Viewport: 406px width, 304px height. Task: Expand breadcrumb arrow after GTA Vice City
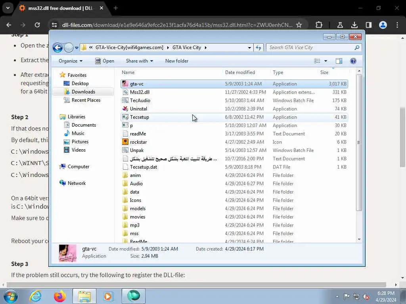point(206,47)
